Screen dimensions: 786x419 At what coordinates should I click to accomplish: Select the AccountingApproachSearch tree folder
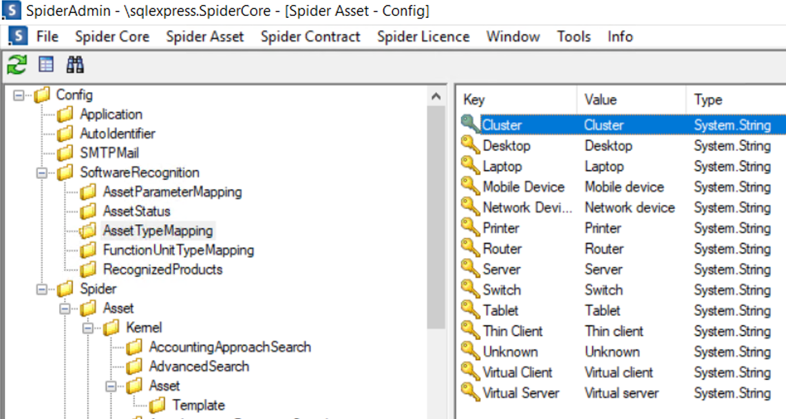230,347
